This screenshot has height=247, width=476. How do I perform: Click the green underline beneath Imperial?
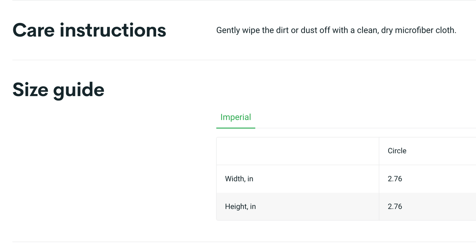(236, 128)
